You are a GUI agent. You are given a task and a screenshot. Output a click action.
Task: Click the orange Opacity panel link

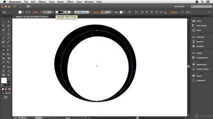coord(96,12)
